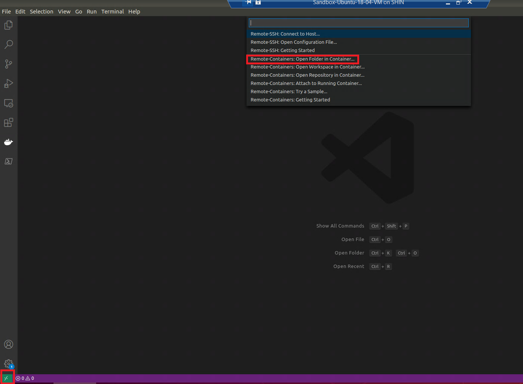Open the Run and Debug view icon
The width and height of the screenshot is (523, 384).
[x=8, y=83]
